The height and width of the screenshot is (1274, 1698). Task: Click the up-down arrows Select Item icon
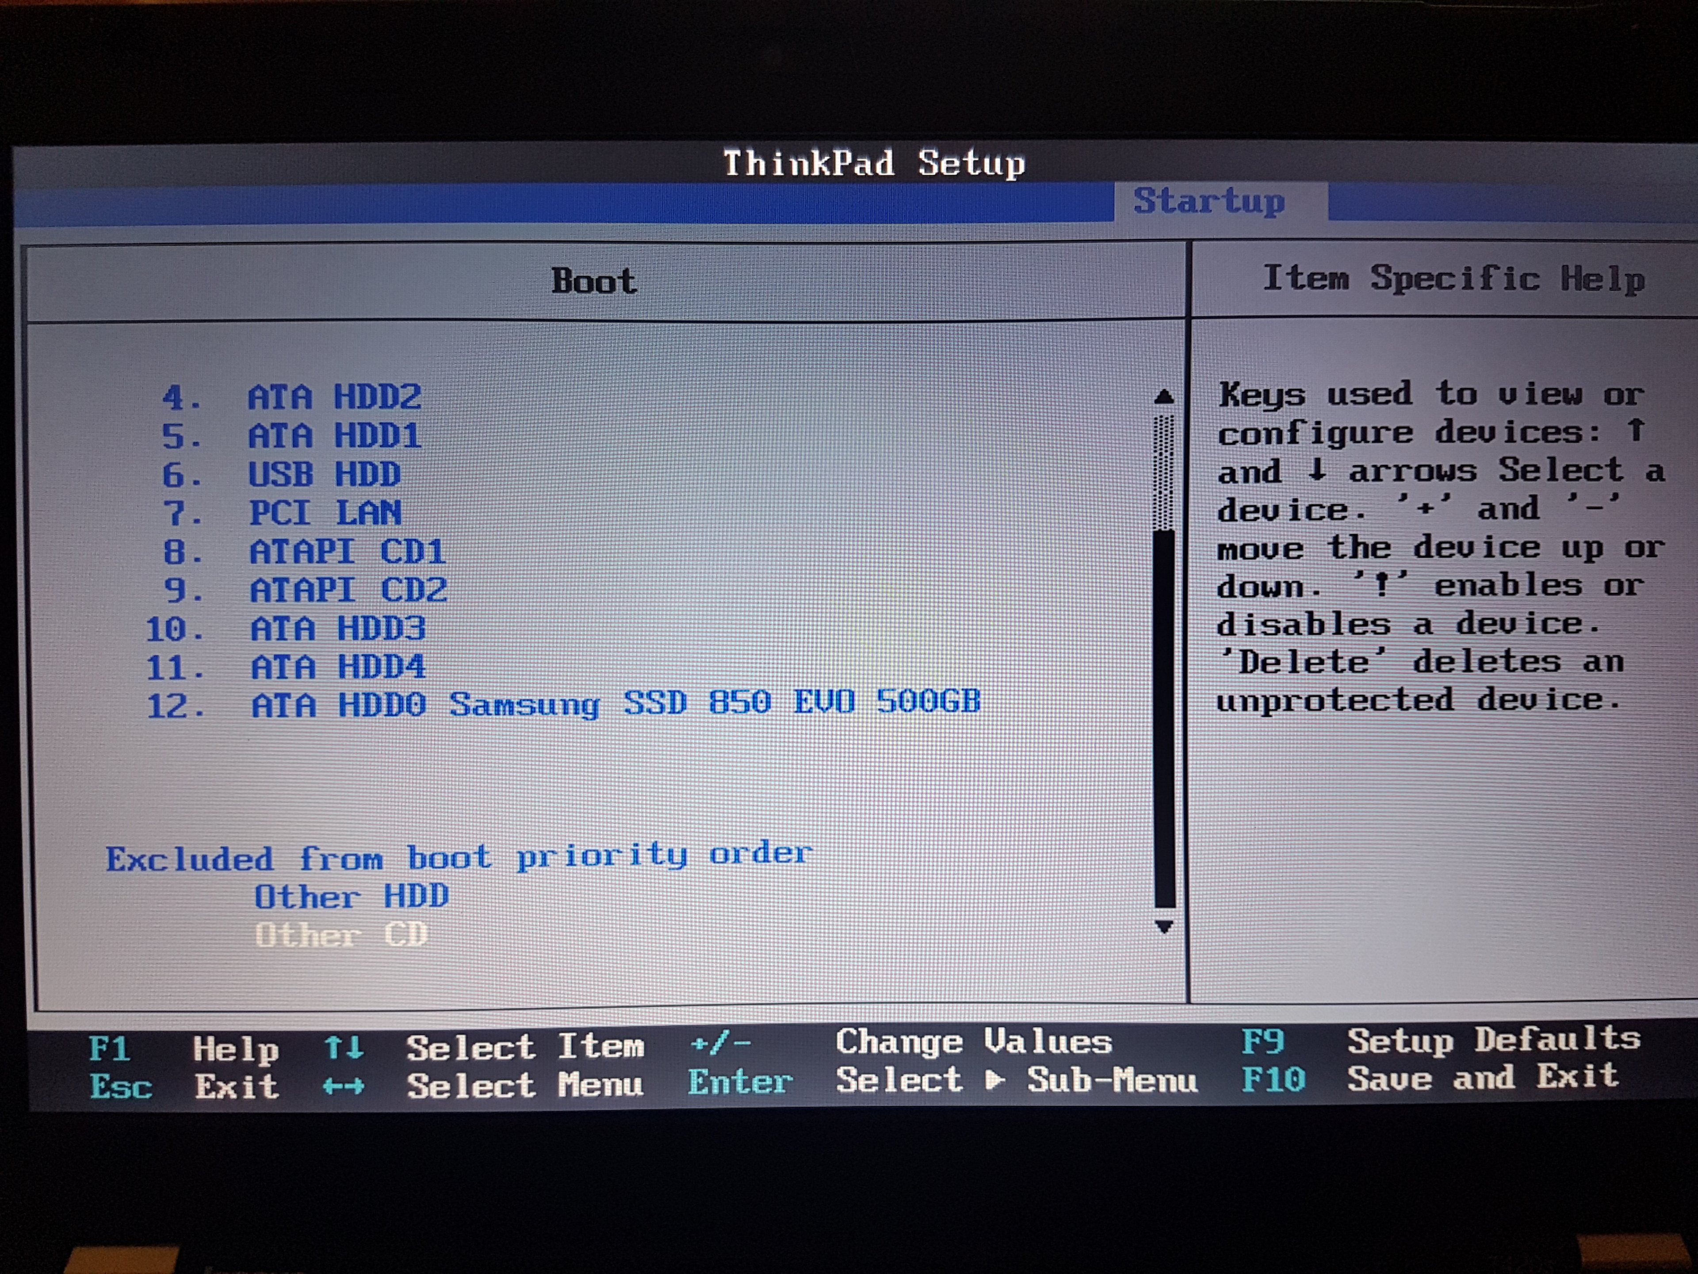(x=343, y=1048)
